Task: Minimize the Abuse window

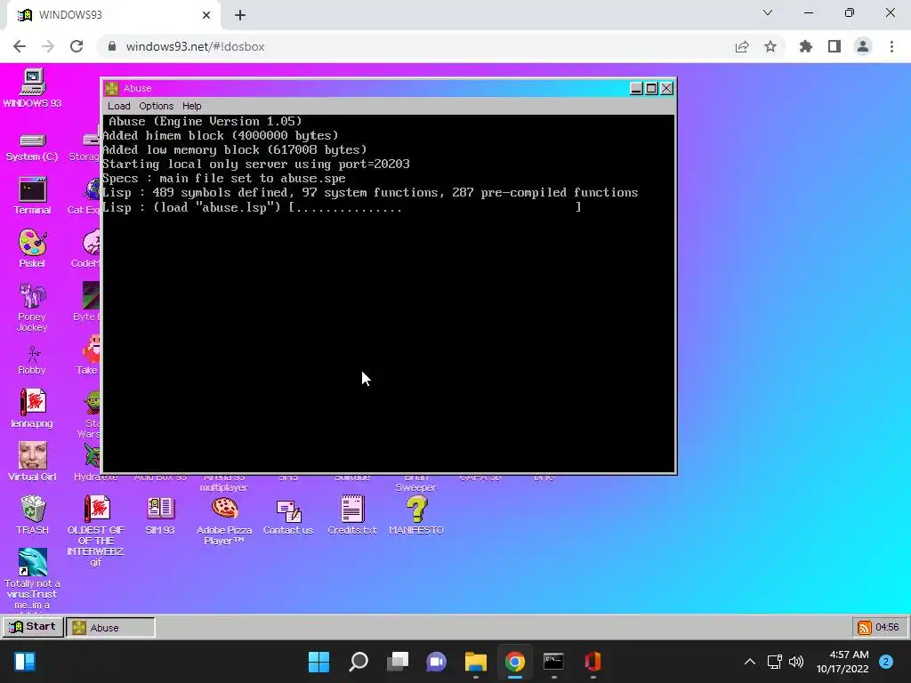Action: [x=636, y=88]
